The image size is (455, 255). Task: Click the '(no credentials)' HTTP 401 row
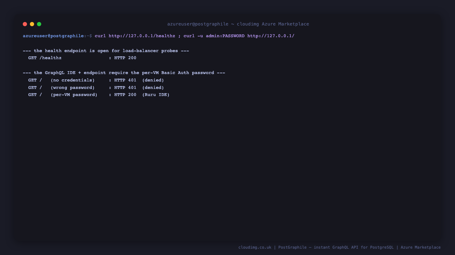point(96,80)
